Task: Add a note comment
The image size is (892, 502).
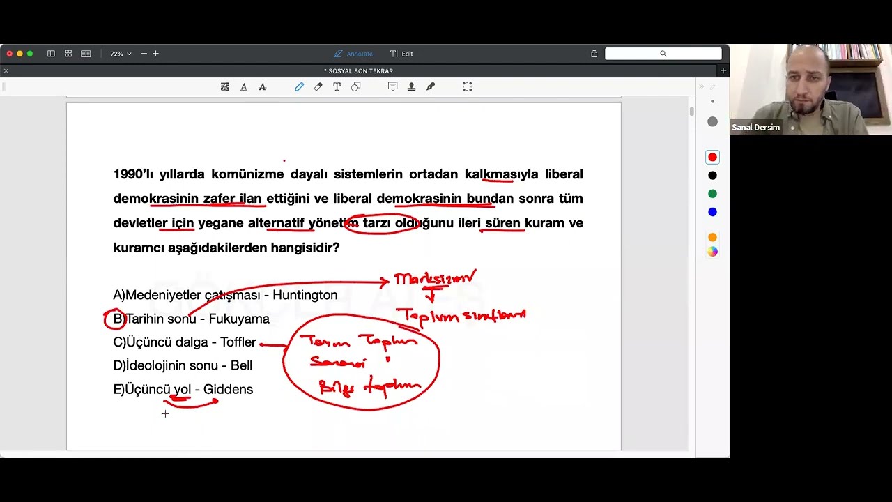Action: [x=392, y=86]
